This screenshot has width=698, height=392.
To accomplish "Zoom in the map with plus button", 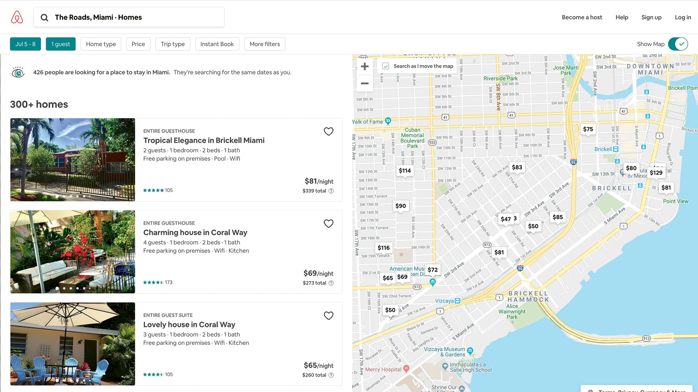I will 365,66.
